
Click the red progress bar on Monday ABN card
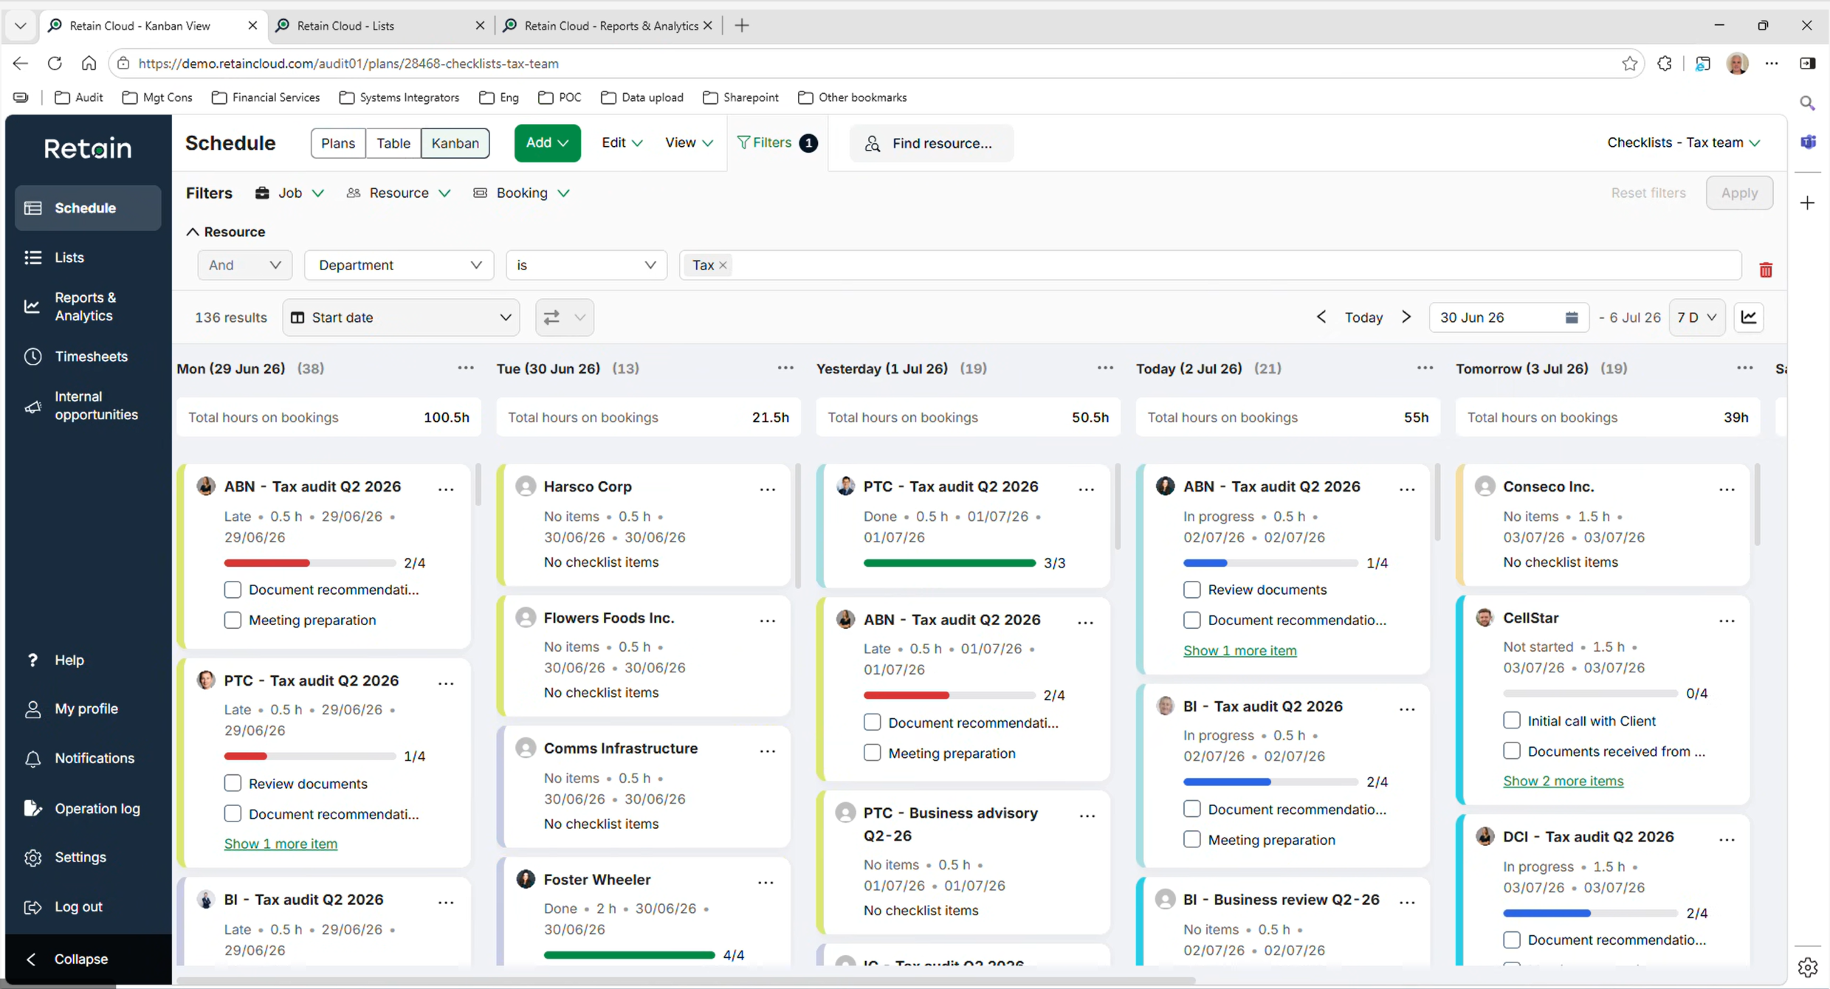(x=310, y=562)
